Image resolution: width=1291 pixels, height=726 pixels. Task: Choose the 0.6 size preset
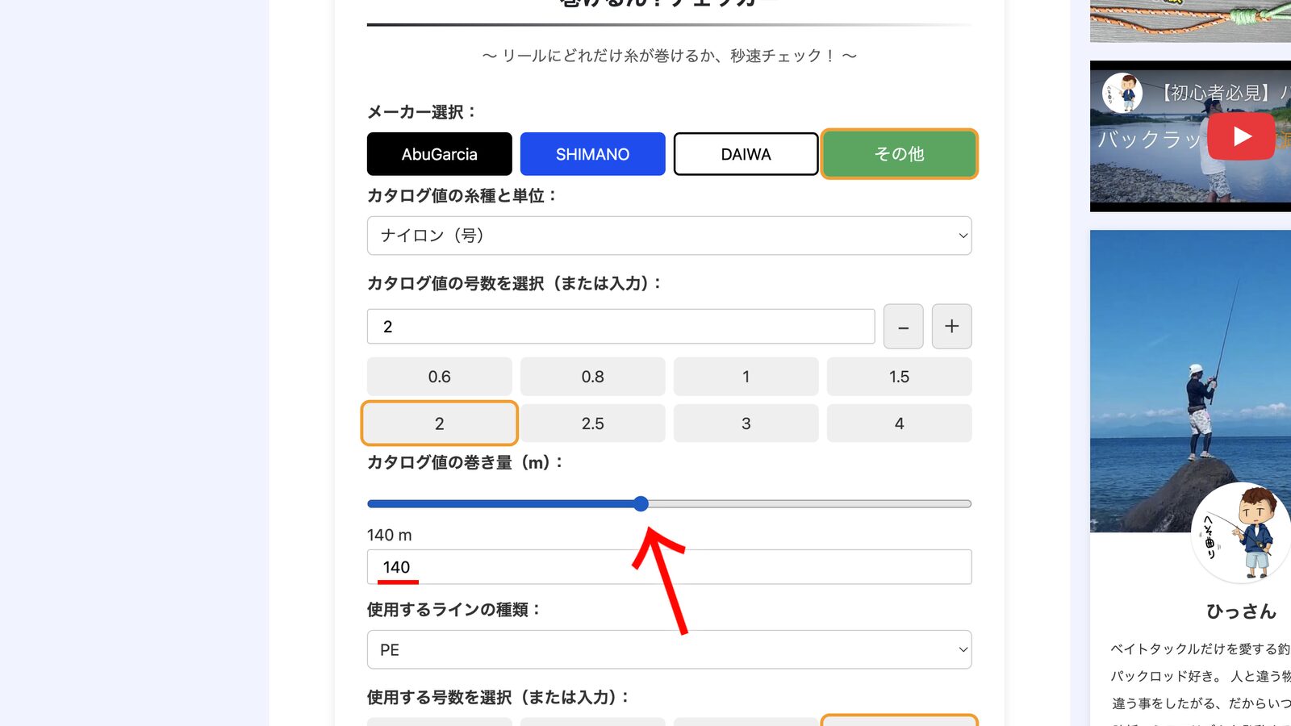point(439,377)
